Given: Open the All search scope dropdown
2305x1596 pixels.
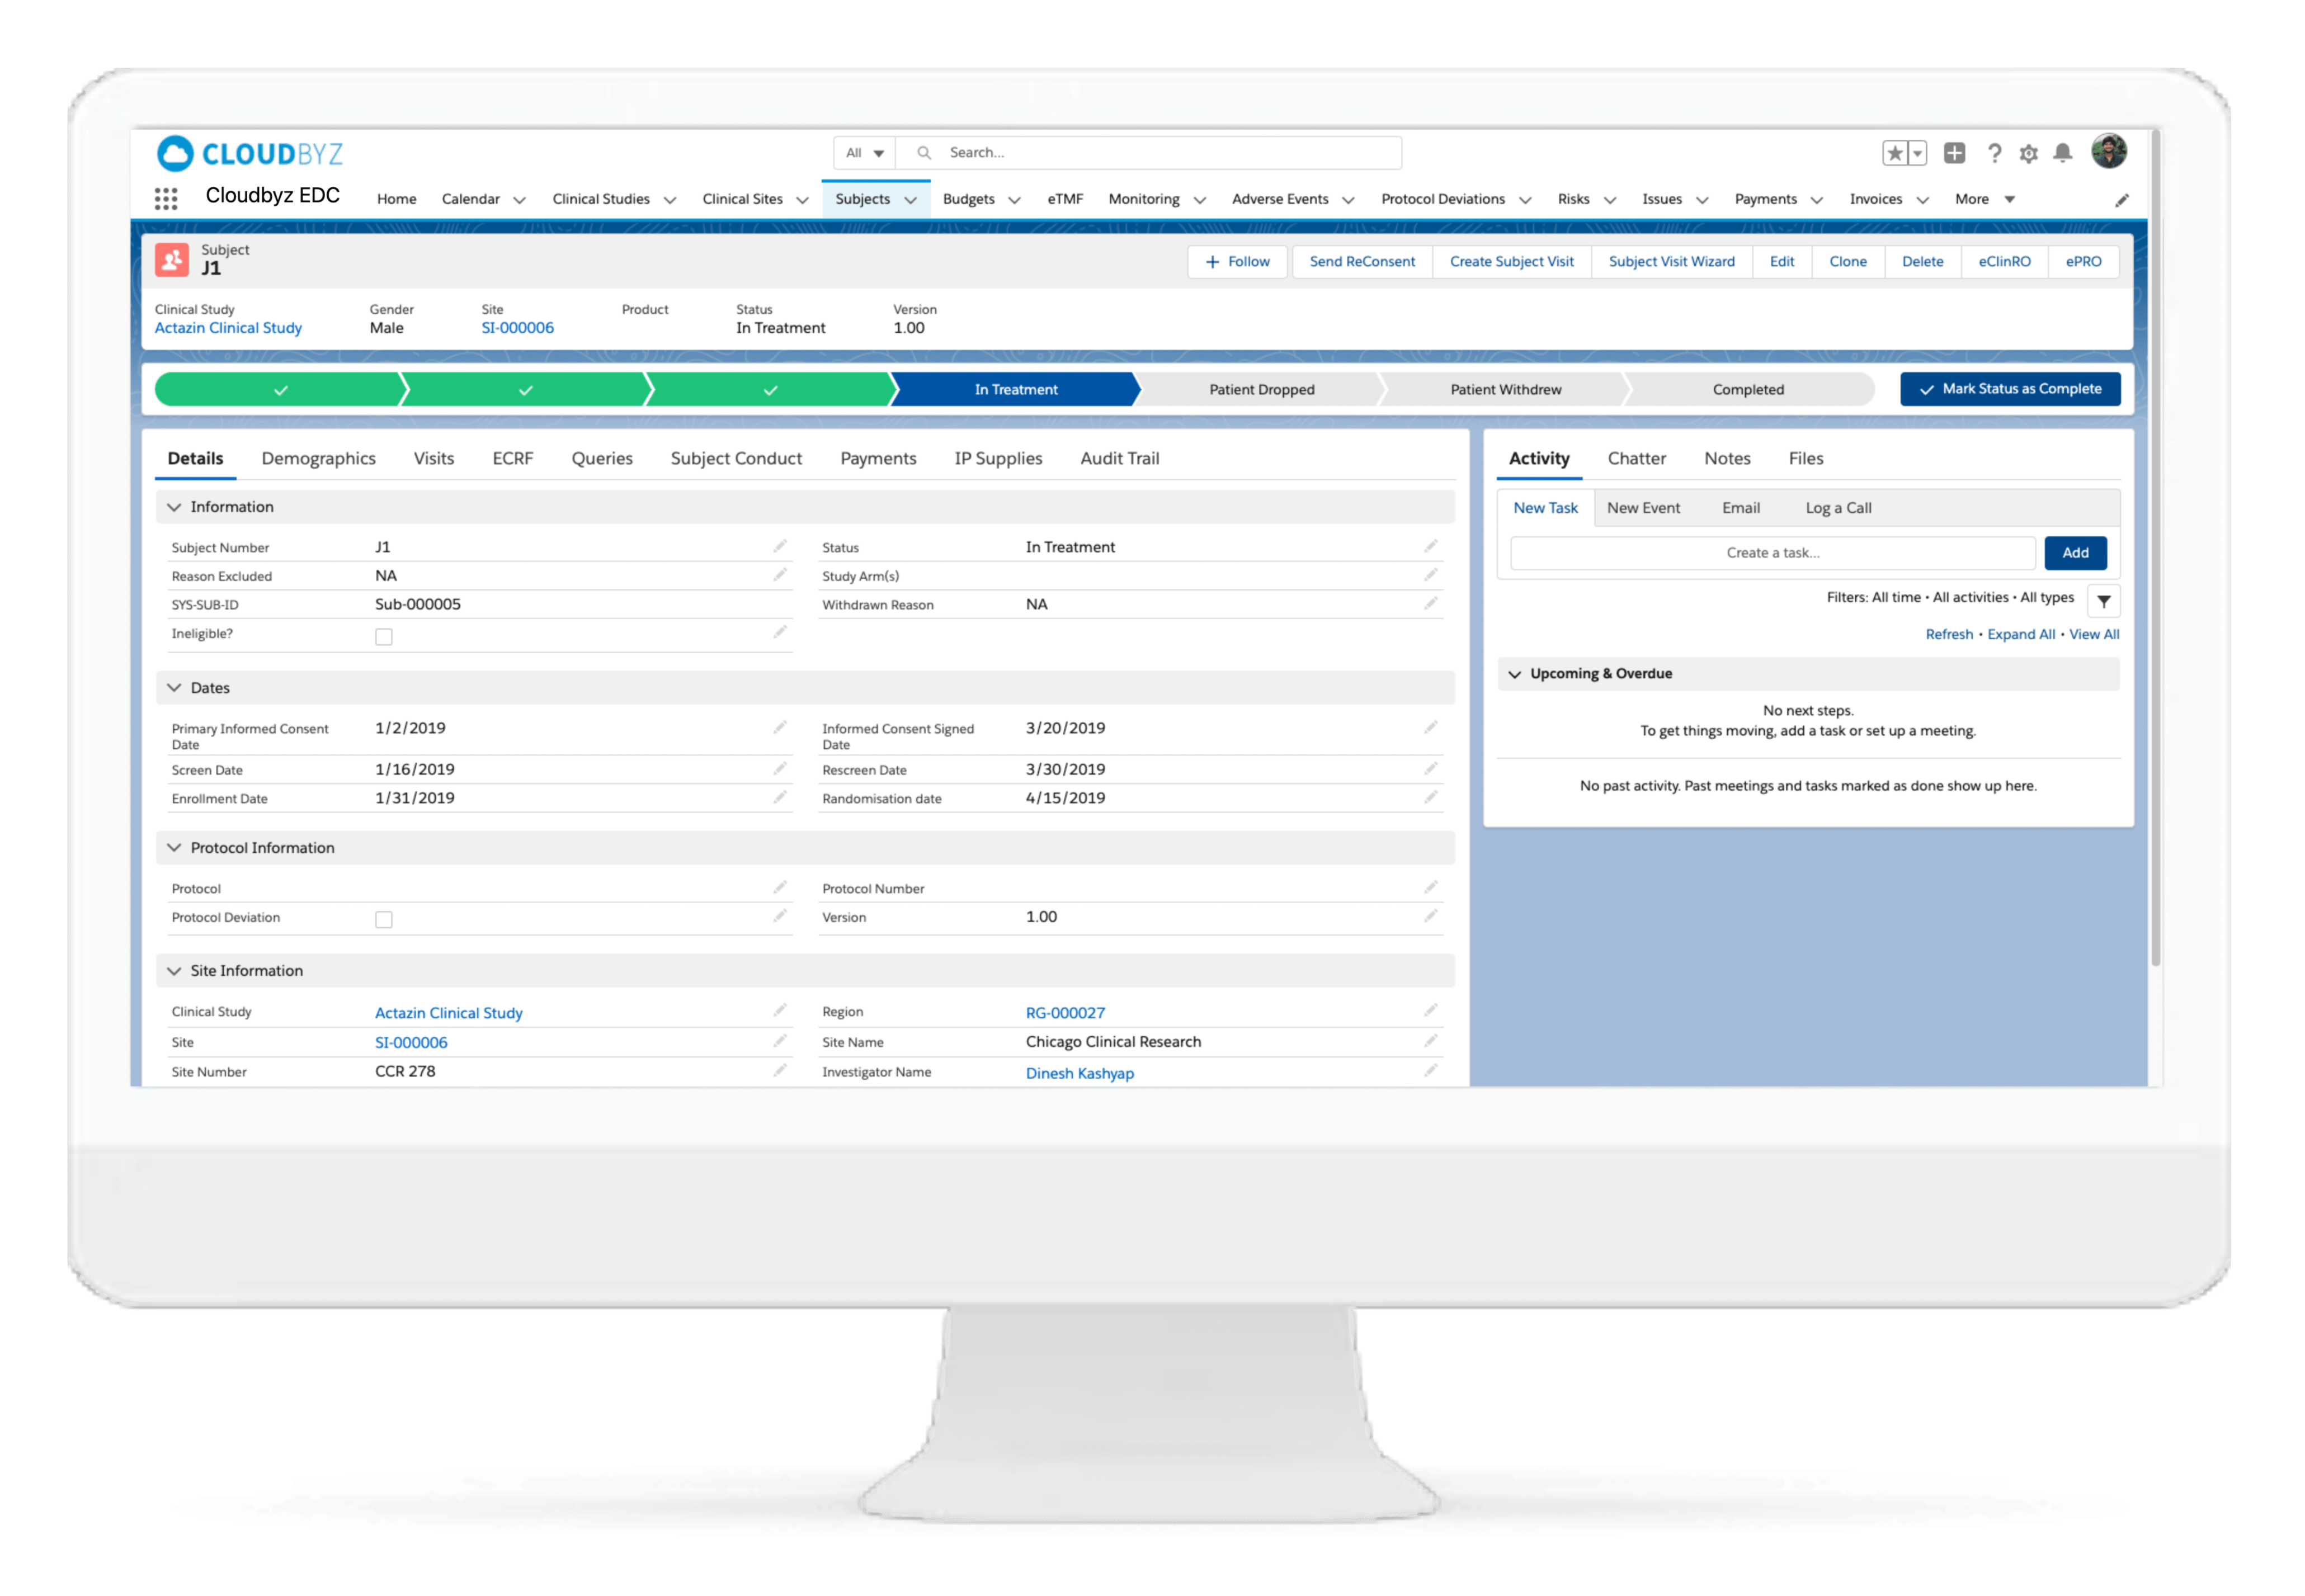Looking at the screenshot, I should (864, 153).
